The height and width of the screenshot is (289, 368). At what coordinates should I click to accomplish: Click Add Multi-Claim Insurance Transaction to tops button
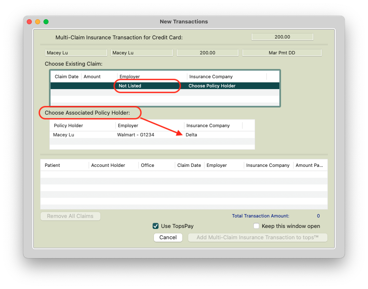coord(258,238)
